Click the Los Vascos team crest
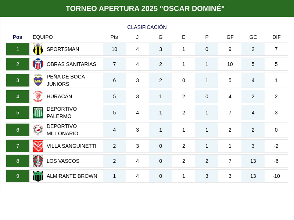 [x=38, y=161]
